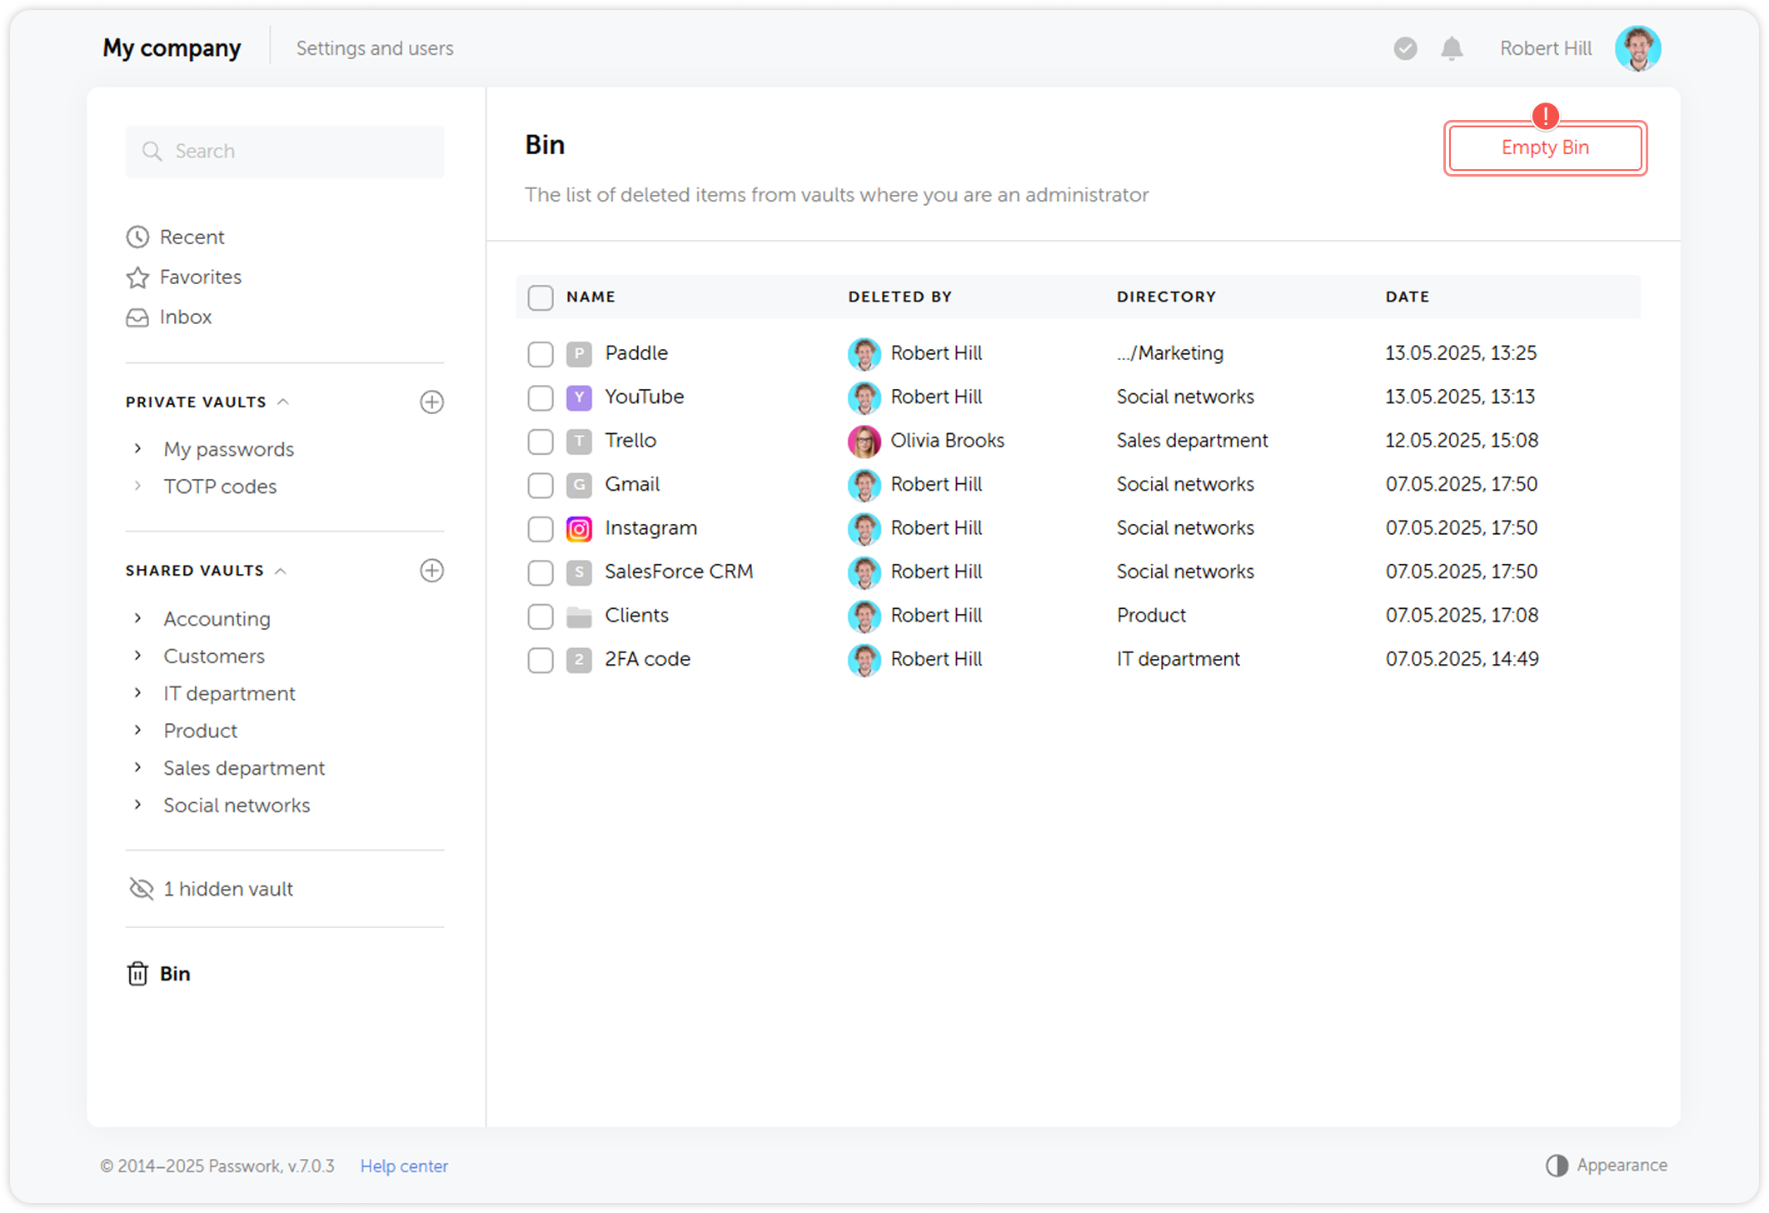This screenshot has width=1769, height=1213.
Task: Click the checkmark status icon in header
Action: (1405, 48)
